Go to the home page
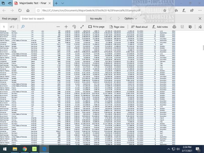The width and height of the screenshot is (204, 153). (x=28, y=10)
